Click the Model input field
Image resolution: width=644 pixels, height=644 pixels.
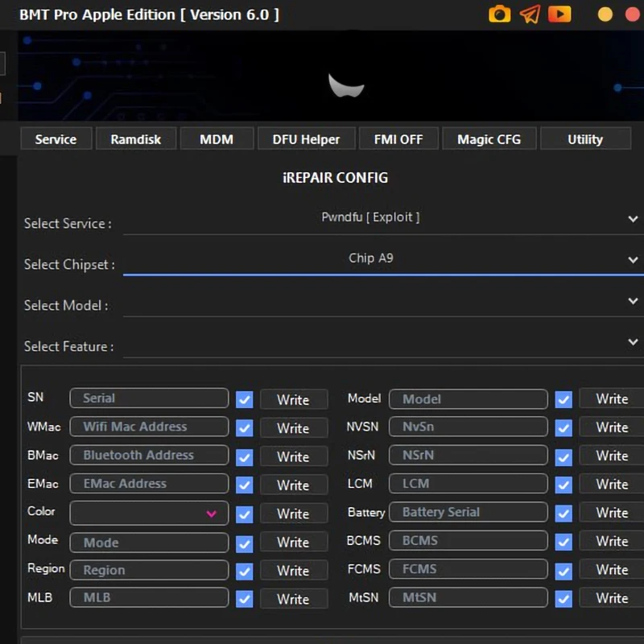469,398
